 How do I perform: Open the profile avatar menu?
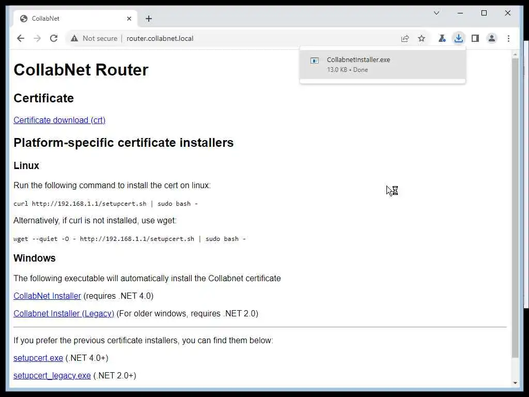492,38
